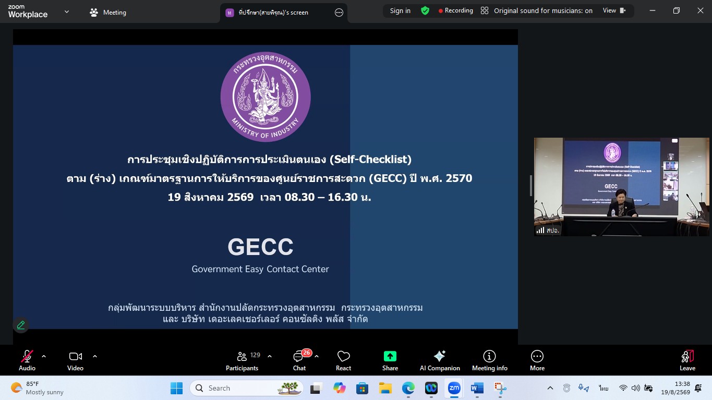Click the purple Ministry of Industry logo
Image resolution: width=712 pixels, height=400 pixels.
click(266, 97)
